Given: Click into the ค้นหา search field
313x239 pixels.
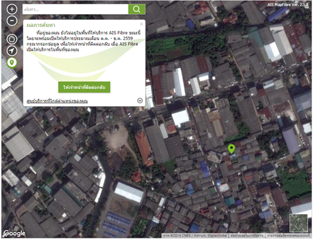Looking at the screenshot, I should [x=76, y=9].
